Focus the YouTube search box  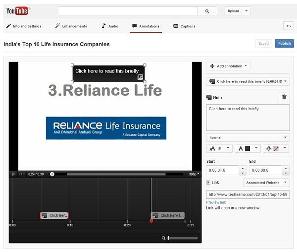tap(128, 11)
